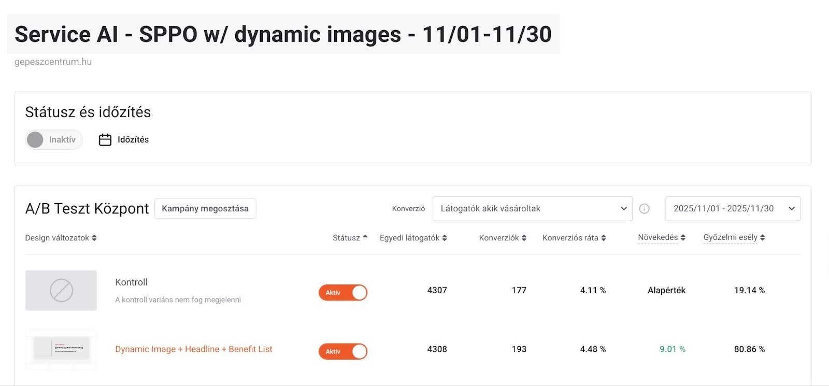Click the info icon beside conversion dropdown

tap(644, 208)
